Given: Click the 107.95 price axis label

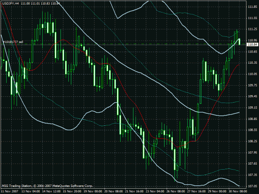Looking at the screenshot, I should click(x=252, y=152).
